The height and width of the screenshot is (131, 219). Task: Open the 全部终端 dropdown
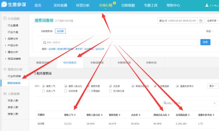pyautogui.click(x=212, y=21)
